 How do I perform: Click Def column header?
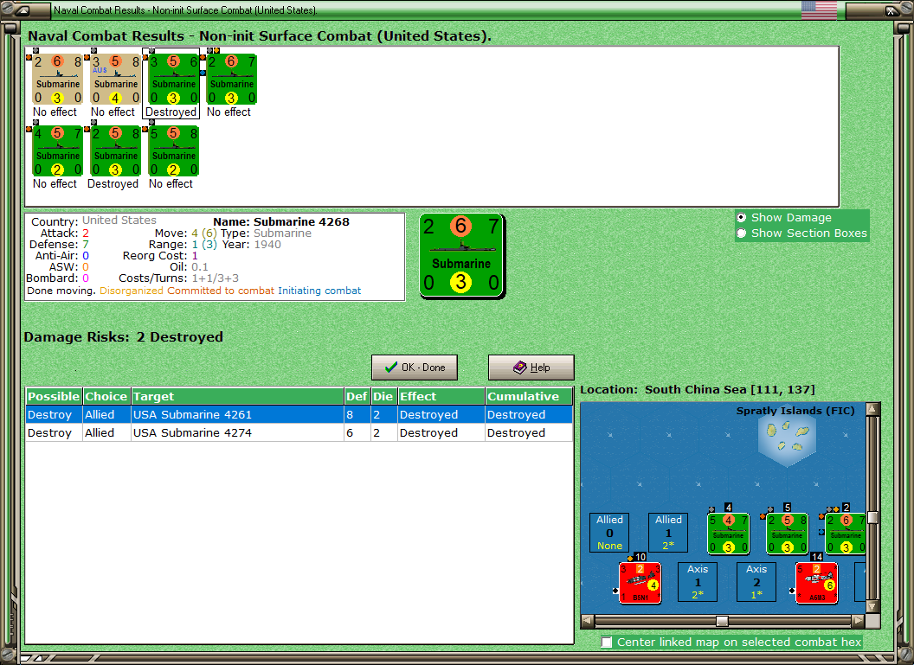(357, 396)
